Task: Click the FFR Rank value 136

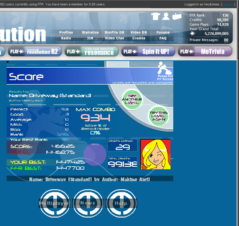Action: [x=225, y=15]
